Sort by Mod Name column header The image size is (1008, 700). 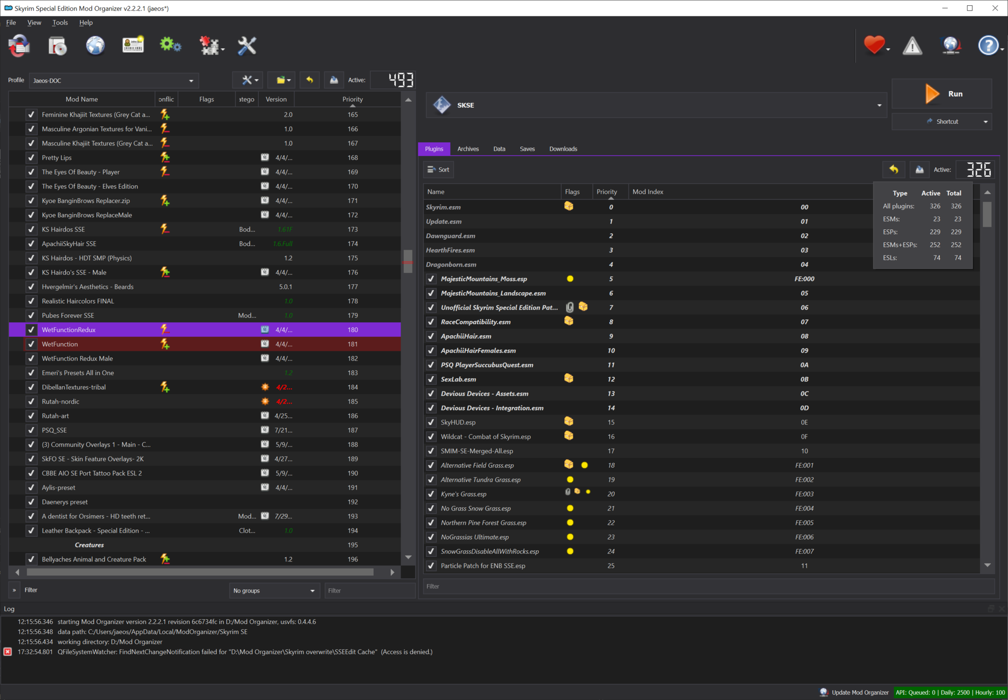[82, 99]
